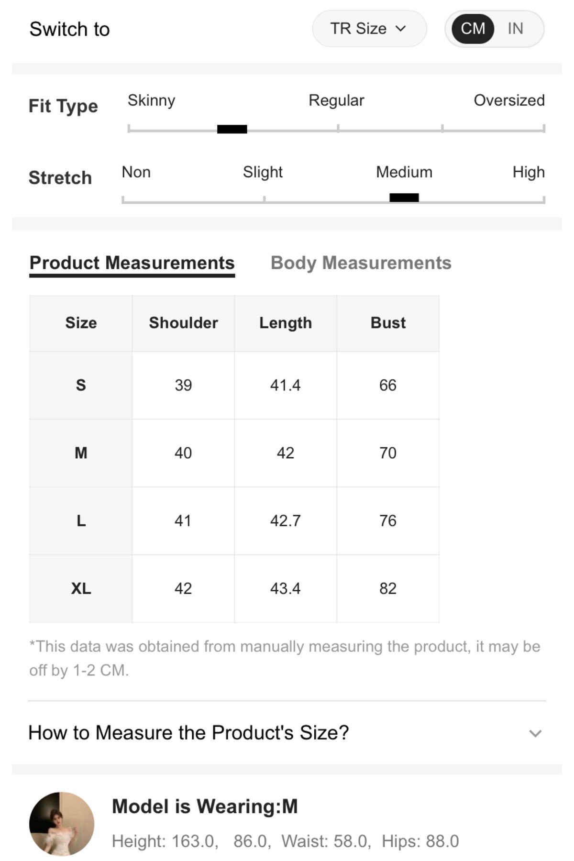Select the size XL row header
This screenshot has width=574, height=861.
pyautogui.click(x=81, y=588)
